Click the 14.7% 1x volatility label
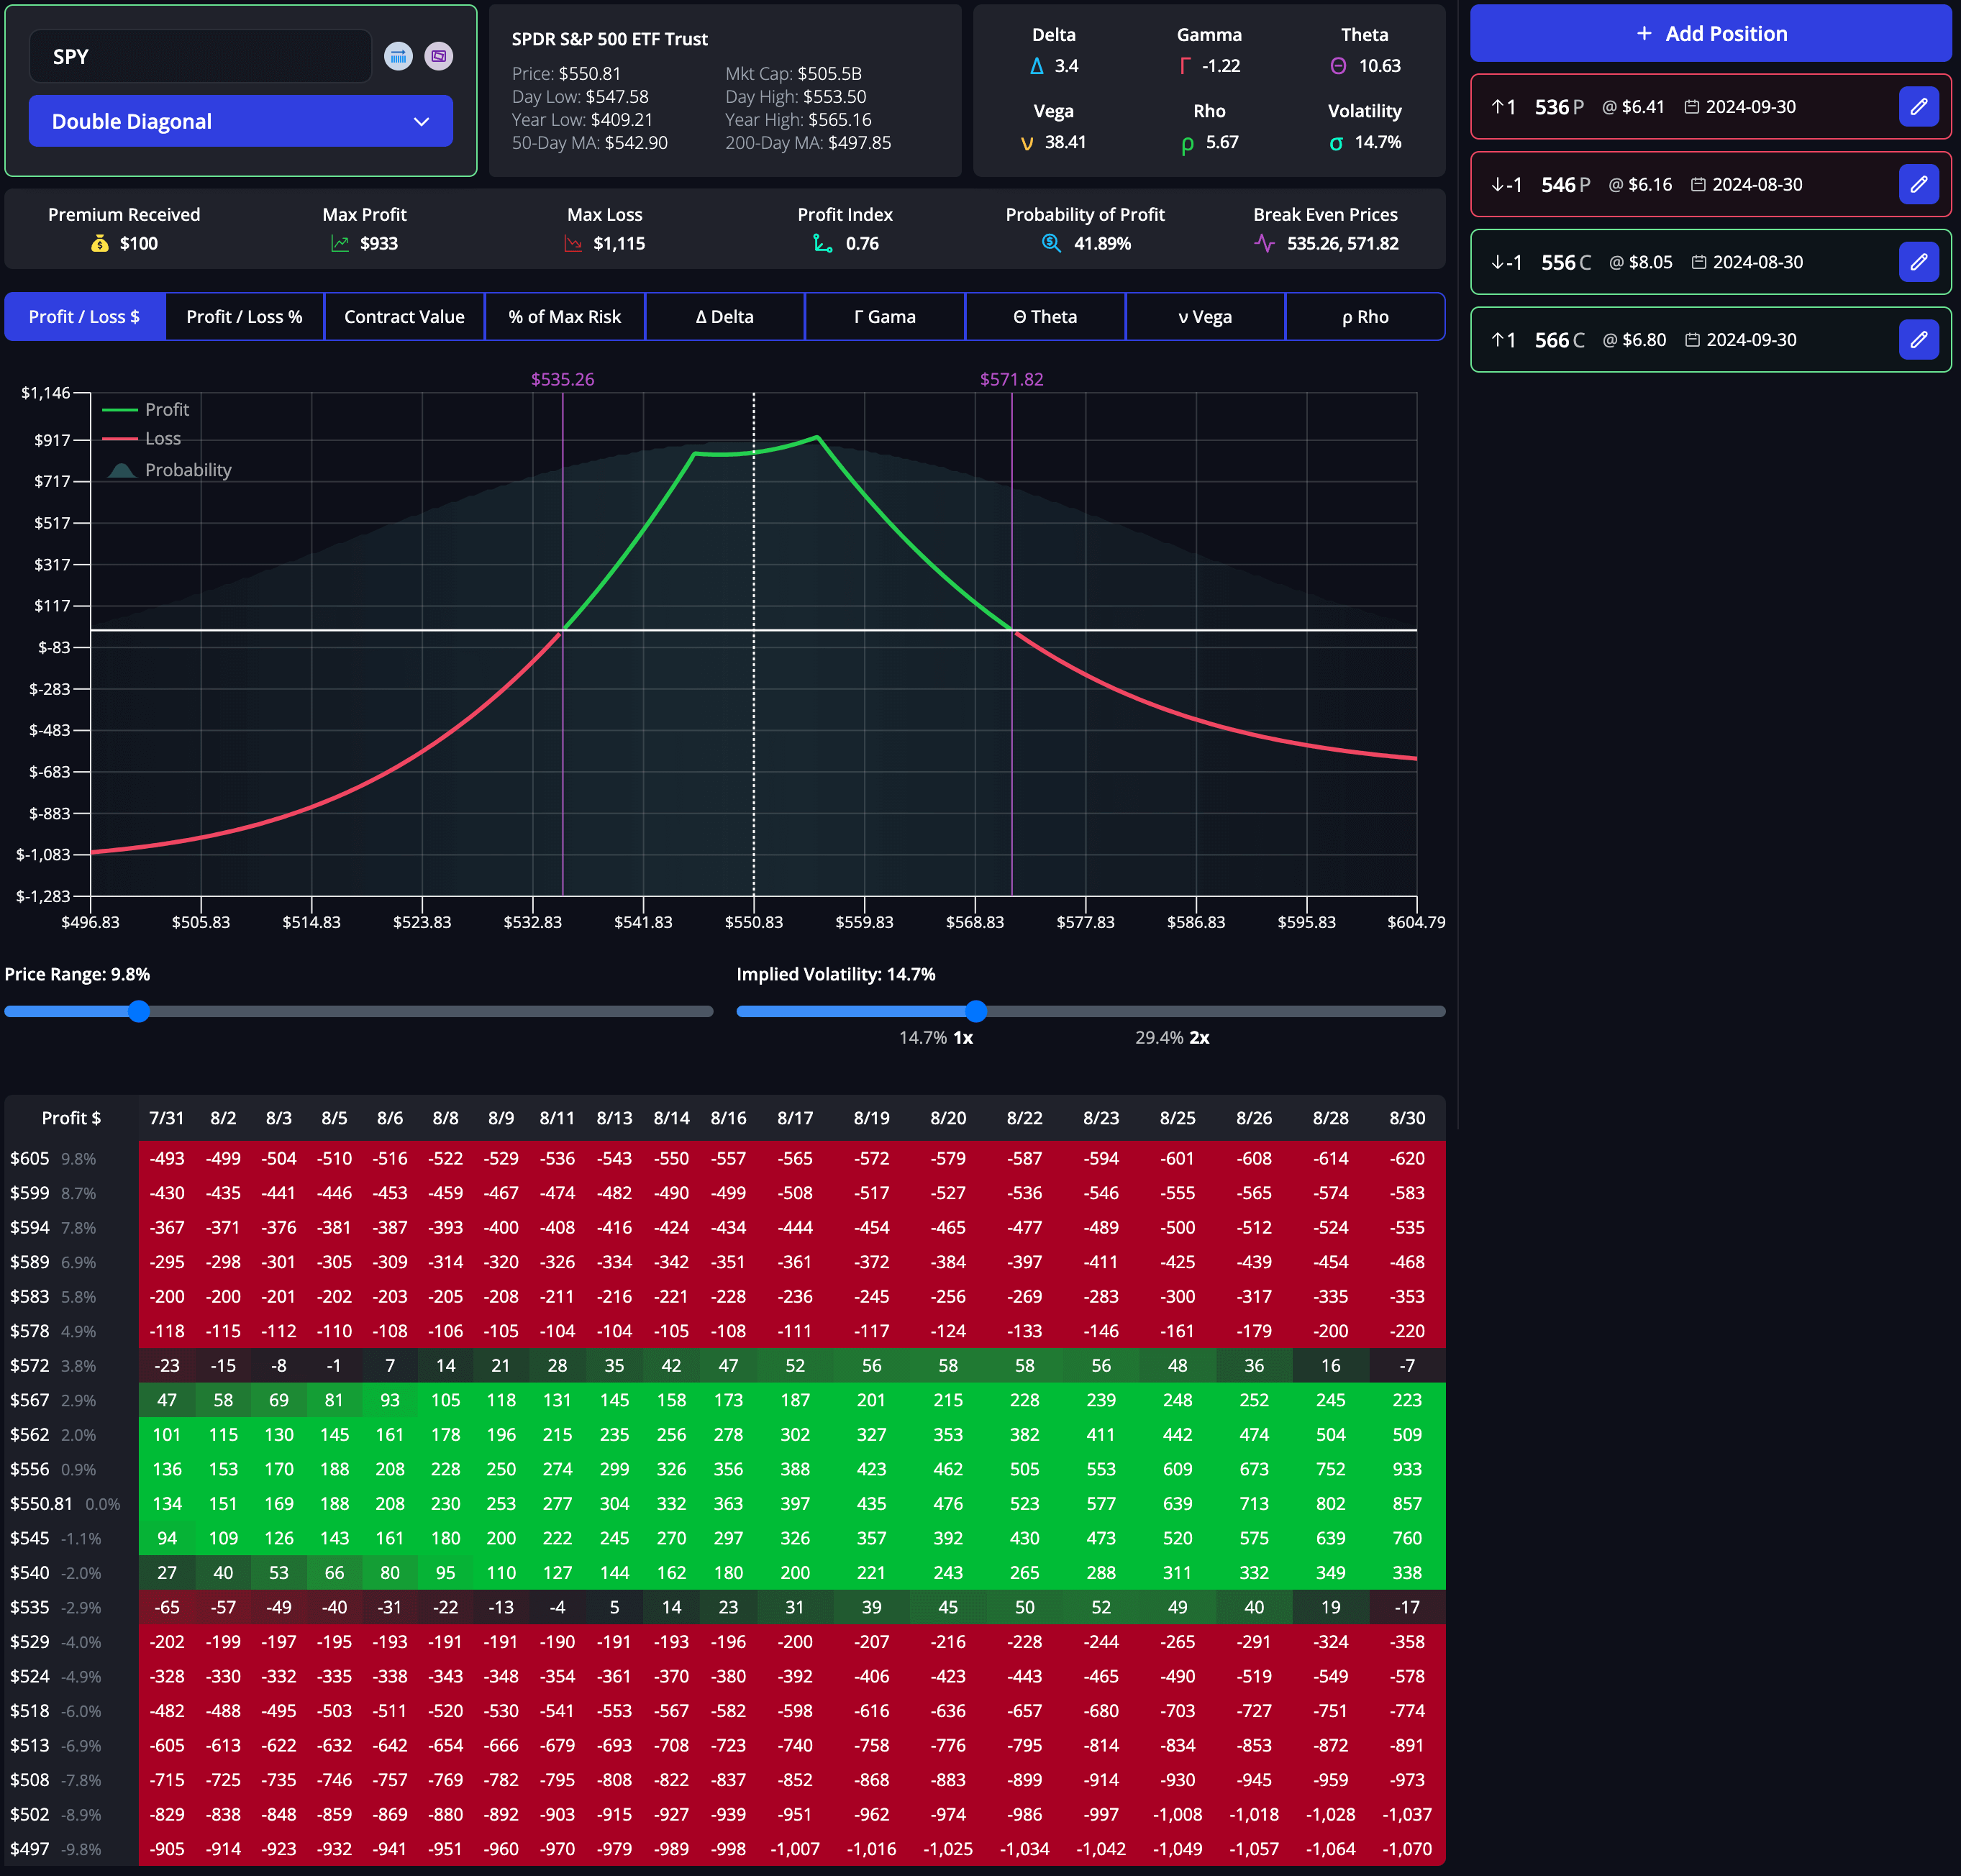This screenshot has height=1876, width=1961. [x=936, y=1037]
